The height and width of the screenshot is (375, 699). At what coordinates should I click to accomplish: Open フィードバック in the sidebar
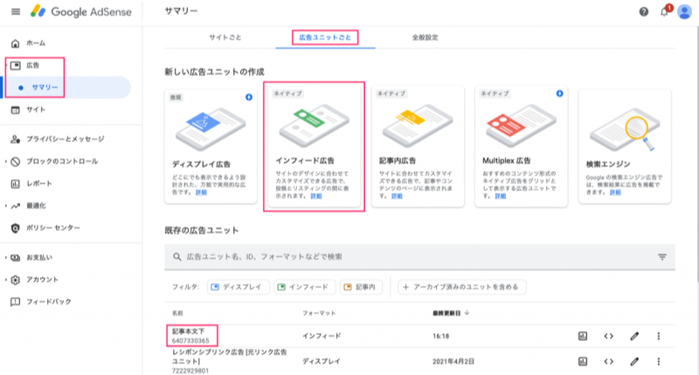point(49,302)
